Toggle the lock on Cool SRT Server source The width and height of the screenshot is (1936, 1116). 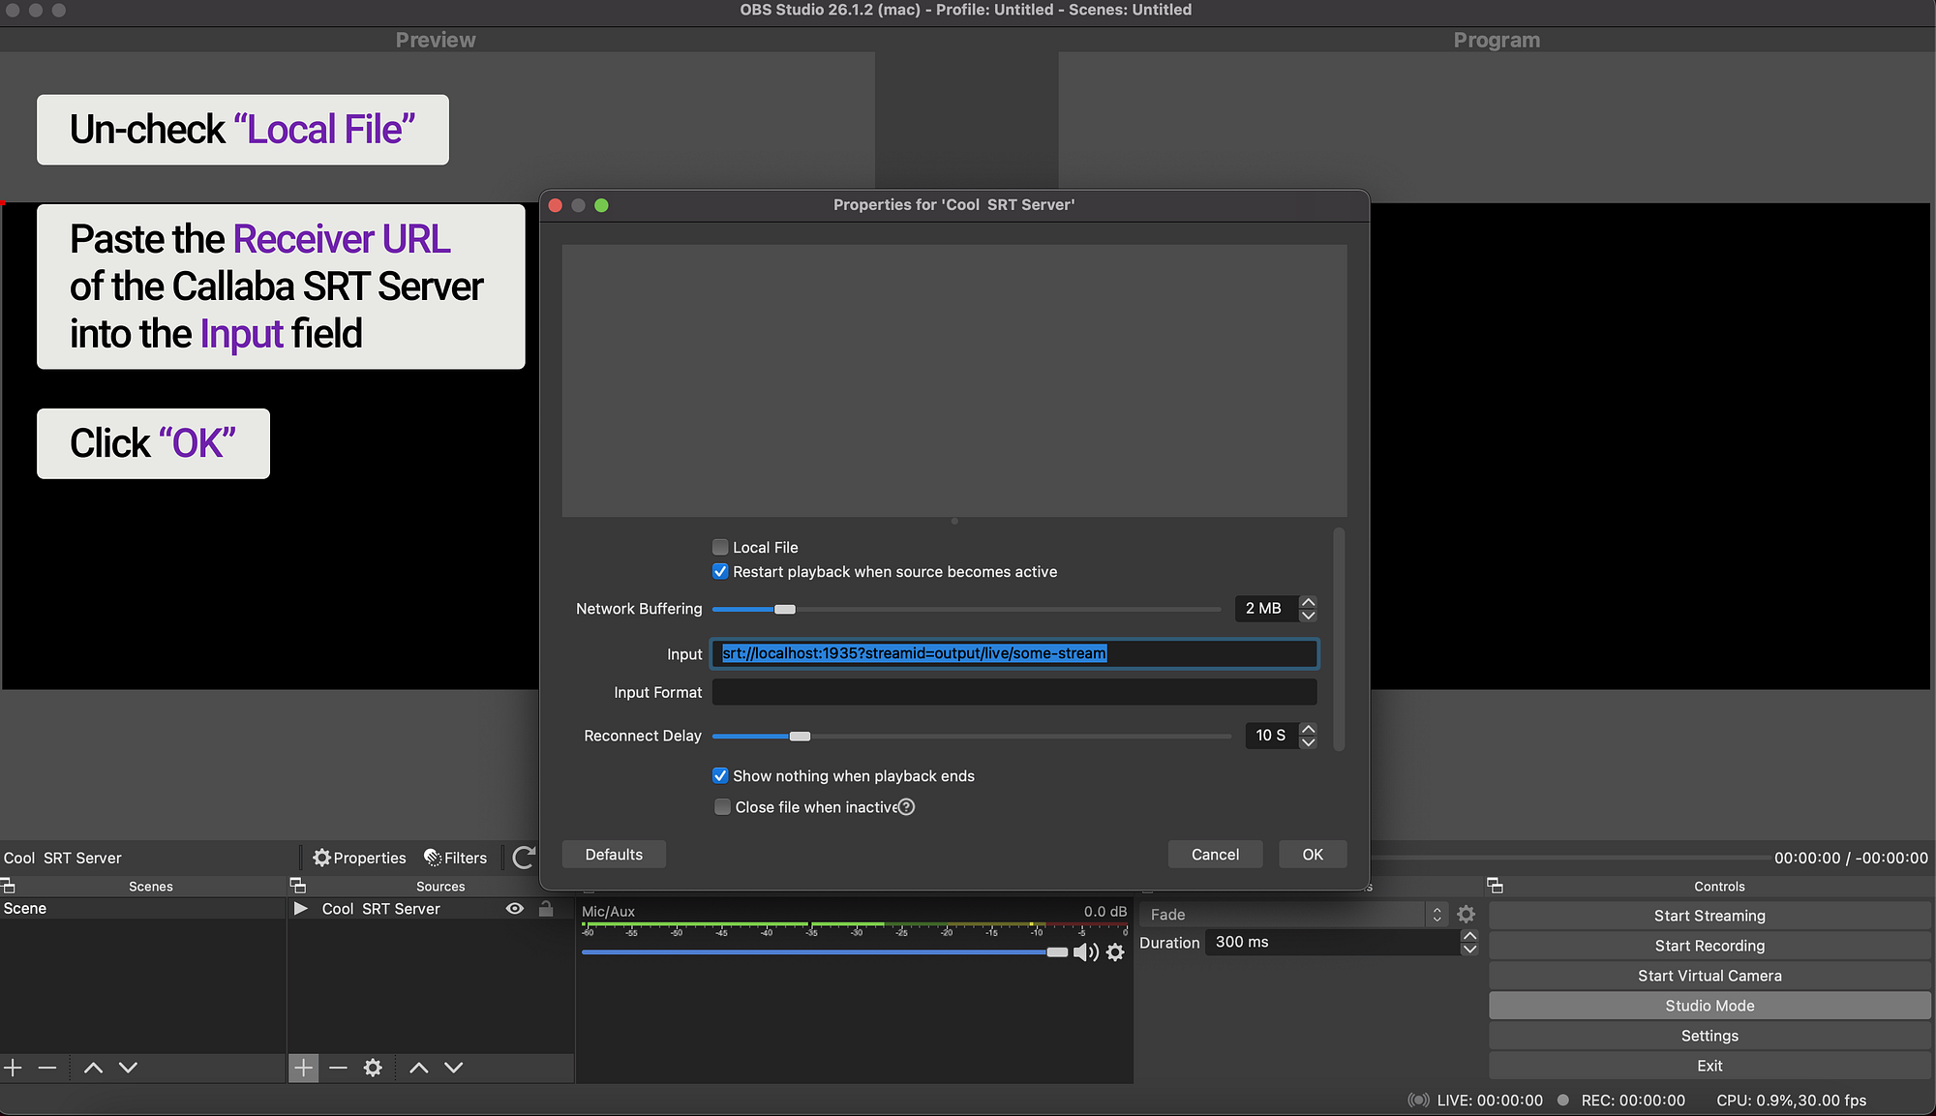(546, 909)
